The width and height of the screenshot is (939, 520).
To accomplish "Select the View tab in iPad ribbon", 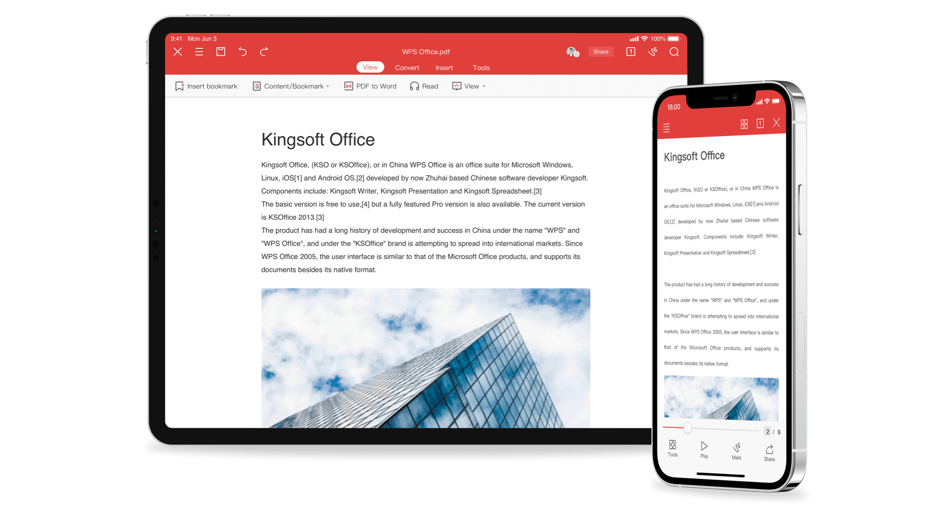I will point(369,67).
